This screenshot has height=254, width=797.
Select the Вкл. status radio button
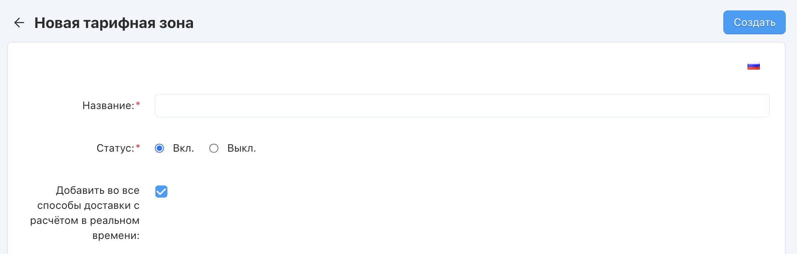[159, 148]
